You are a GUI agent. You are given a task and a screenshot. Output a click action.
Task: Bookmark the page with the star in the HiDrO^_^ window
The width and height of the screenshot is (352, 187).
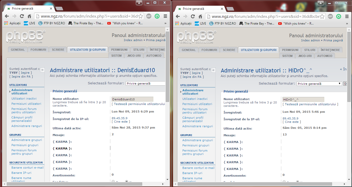[322, 16]
